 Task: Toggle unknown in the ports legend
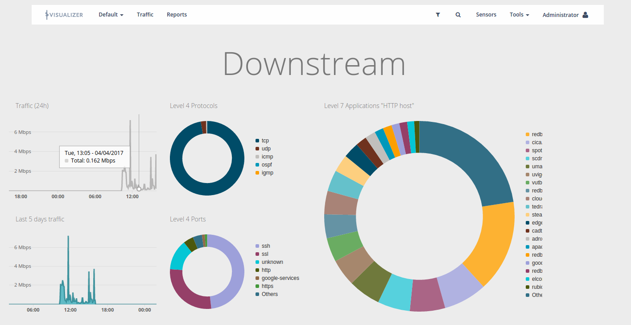tap(269, 262)
